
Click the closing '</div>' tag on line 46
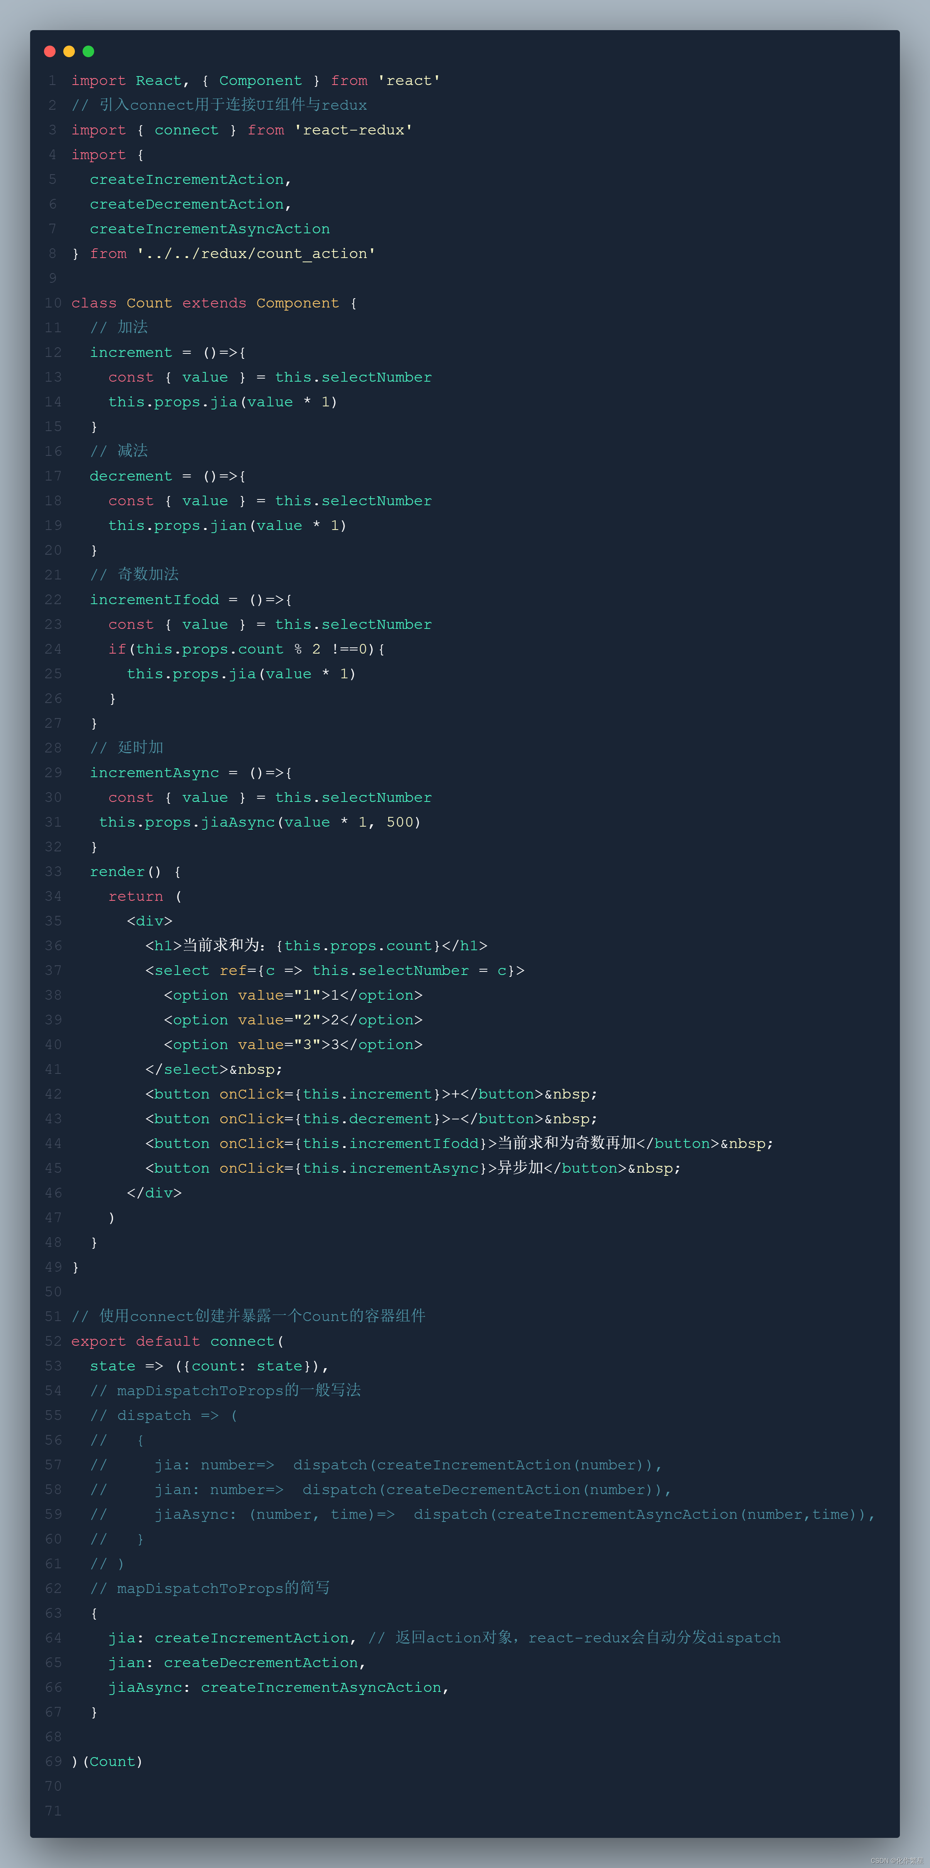click(154, 1193)
